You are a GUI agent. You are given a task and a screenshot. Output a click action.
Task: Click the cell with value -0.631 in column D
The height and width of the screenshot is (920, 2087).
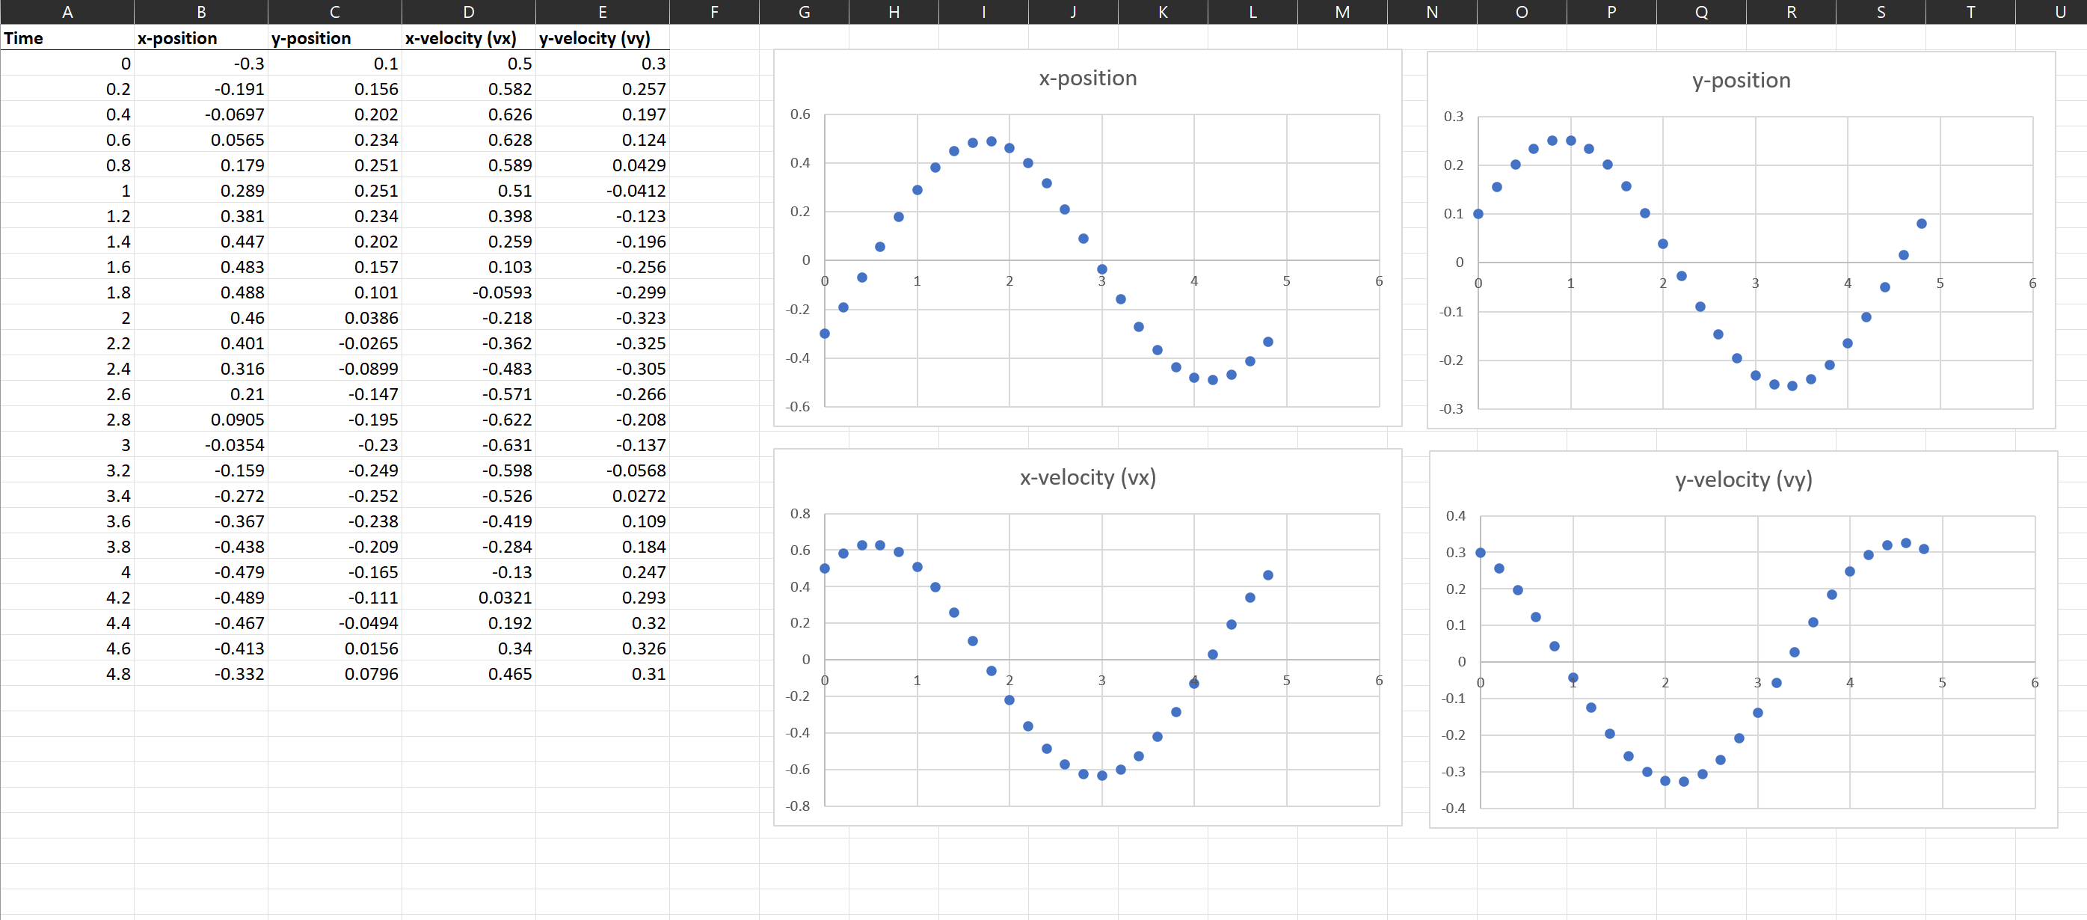coord(467,445)
